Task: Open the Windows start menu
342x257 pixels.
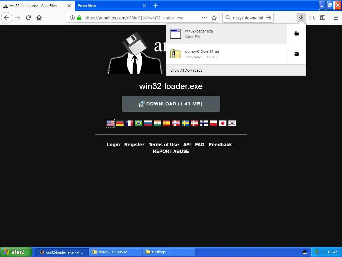Action: click(x=16, y=252)
